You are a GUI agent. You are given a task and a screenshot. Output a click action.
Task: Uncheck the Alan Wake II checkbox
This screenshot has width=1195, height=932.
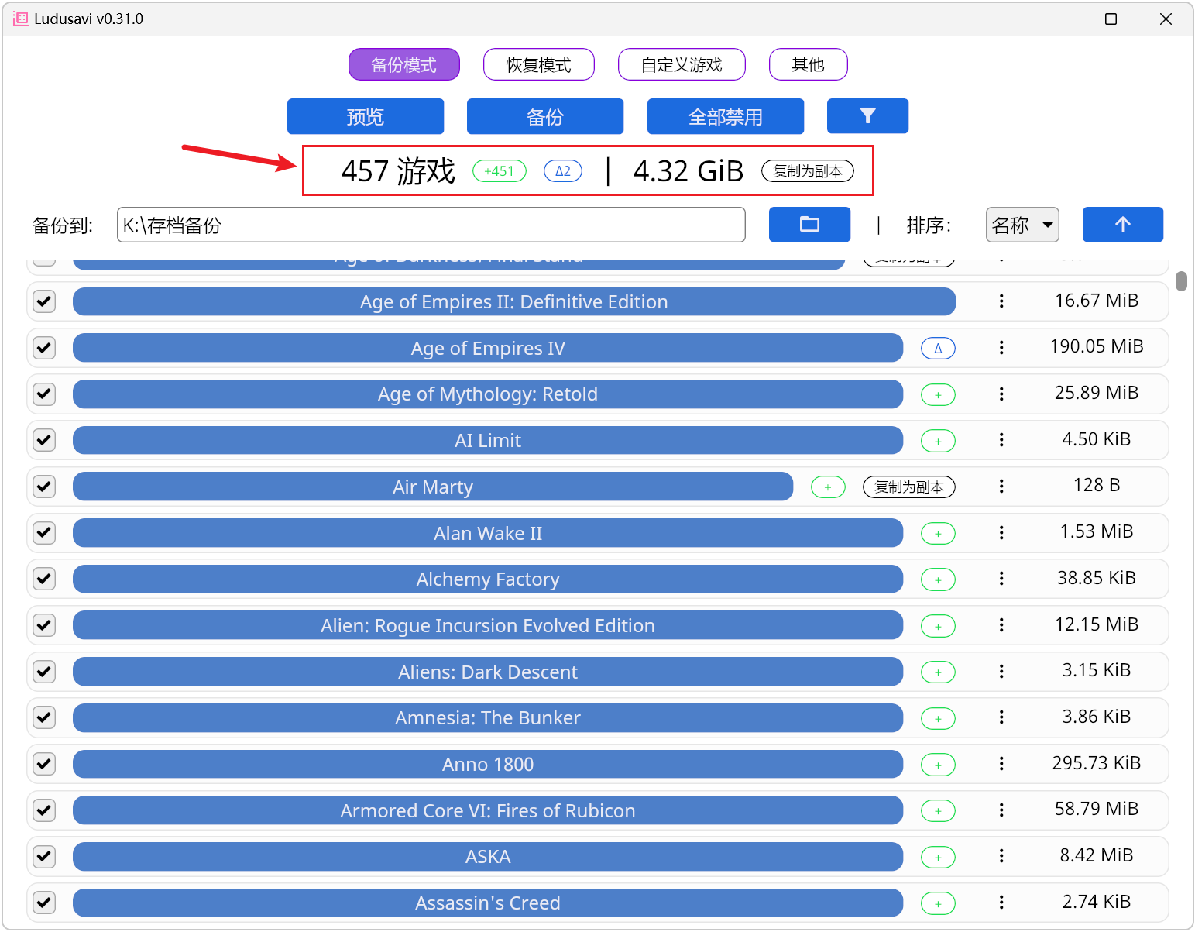point(44,533)
